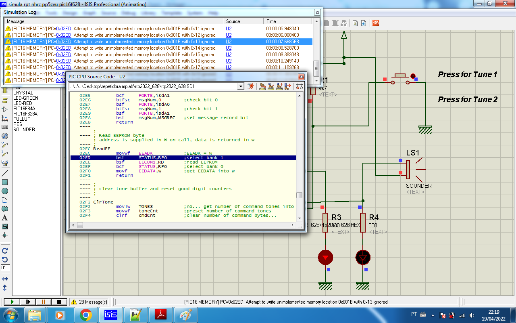516x323 pixels.
Task: Click the Source column header
Action: point(243,21)
